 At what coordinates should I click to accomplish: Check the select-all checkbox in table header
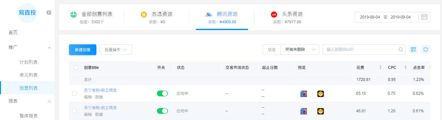click(76, 68)
